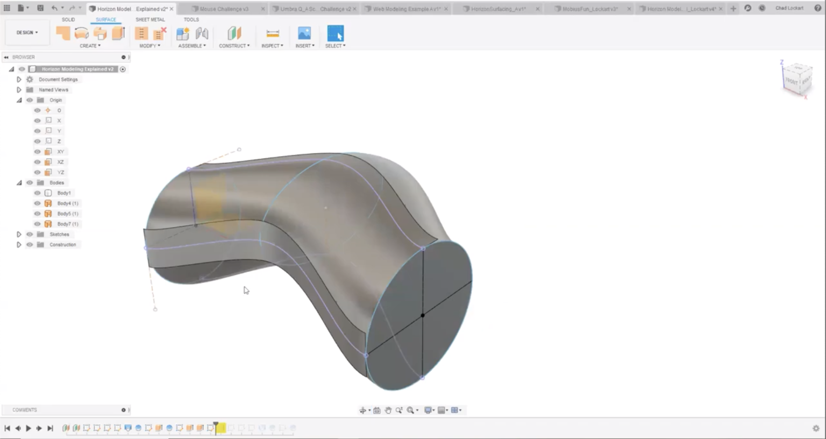This screenshot has width=826, height=439.
Task: Open the Design workspace selector
Action: (x=26, y=32)
